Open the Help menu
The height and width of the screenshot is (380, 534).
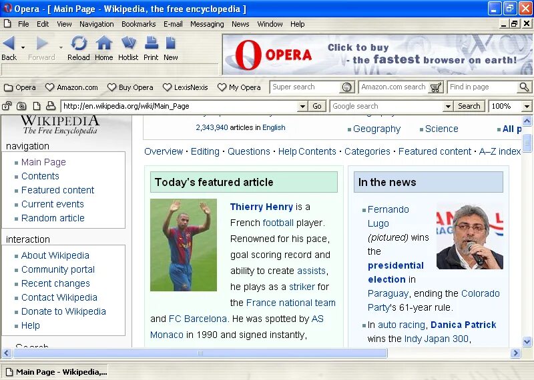pyautogui.click(x=297, y=24)
